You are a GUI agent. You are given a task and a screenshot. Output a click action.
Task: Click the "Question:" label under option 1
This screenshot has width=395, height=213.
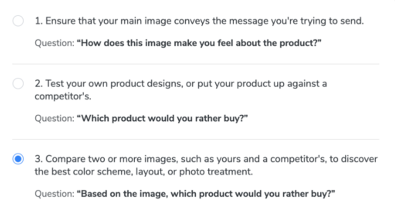54,43
